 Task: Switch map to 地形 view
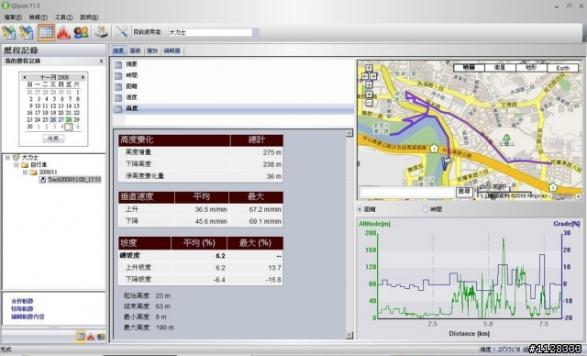coord(531,68)
